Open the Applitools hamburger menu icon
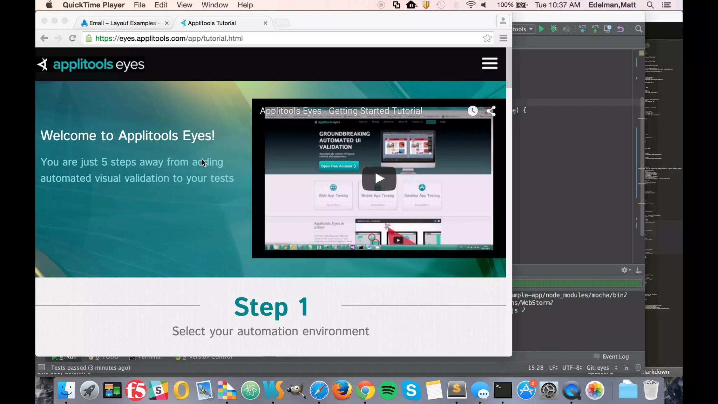Viewport: 718px width, 404px height. pyautogui.click(x=489, y=63)
